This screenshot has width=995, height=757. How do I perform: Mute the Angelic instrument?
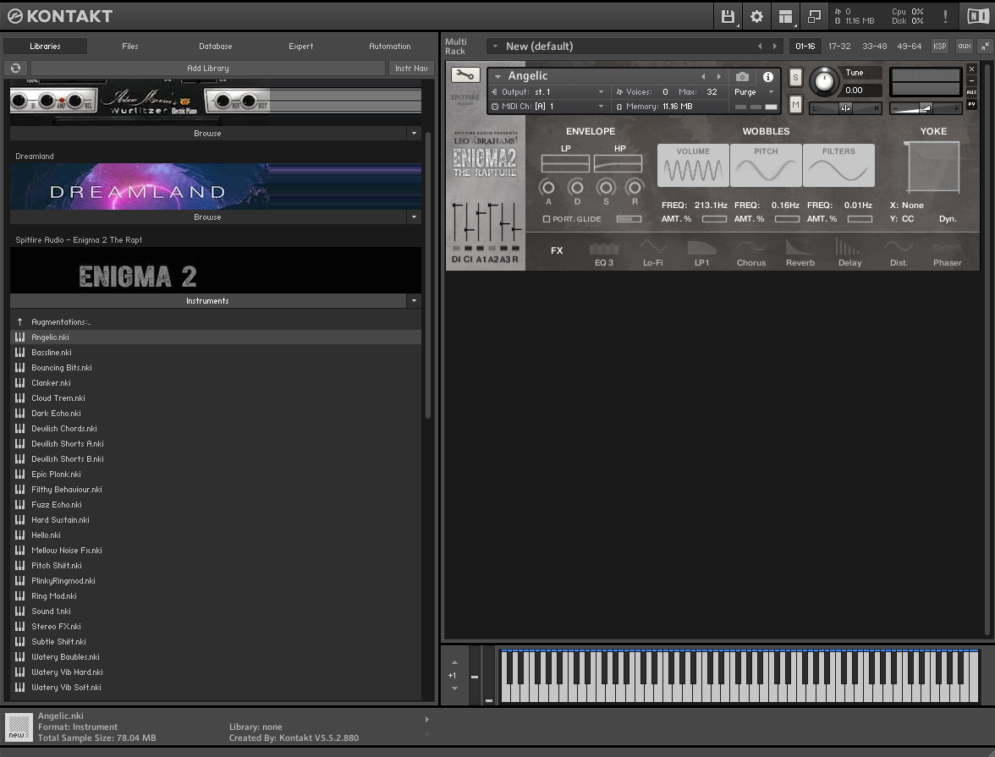[795, 104]
